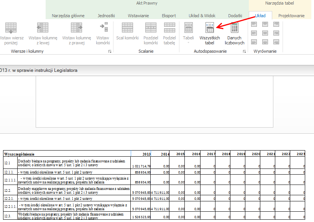The height and width of the screenshot is (222, 314).
Task: Select Układ tab under Narzędzia tabel
Action: (260, 16)
